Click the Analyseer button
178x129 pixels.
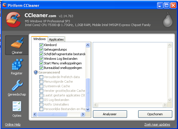pos(110,114)
